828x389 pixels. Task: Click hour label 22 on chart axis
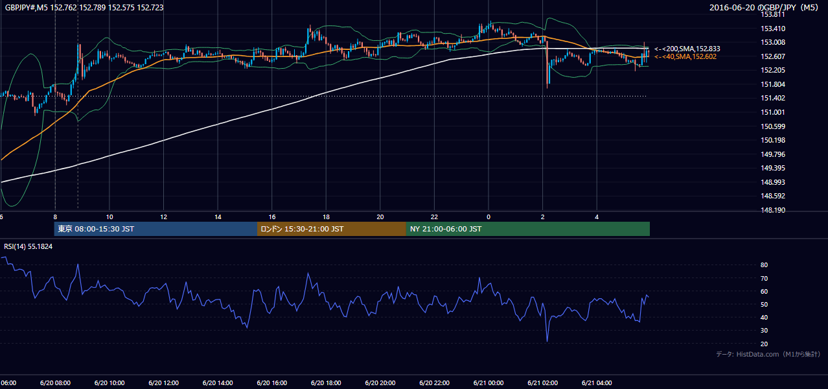click(x=435, y=217)
